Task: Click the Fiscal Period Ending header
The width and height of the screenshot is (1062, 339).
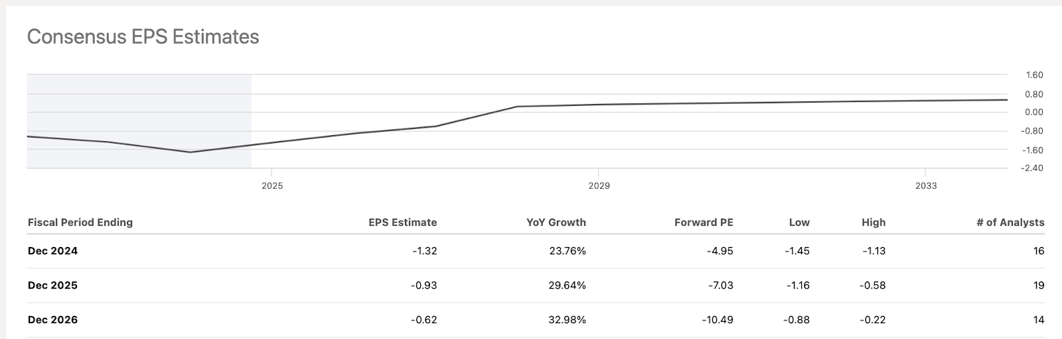Action: click(80, 222)
